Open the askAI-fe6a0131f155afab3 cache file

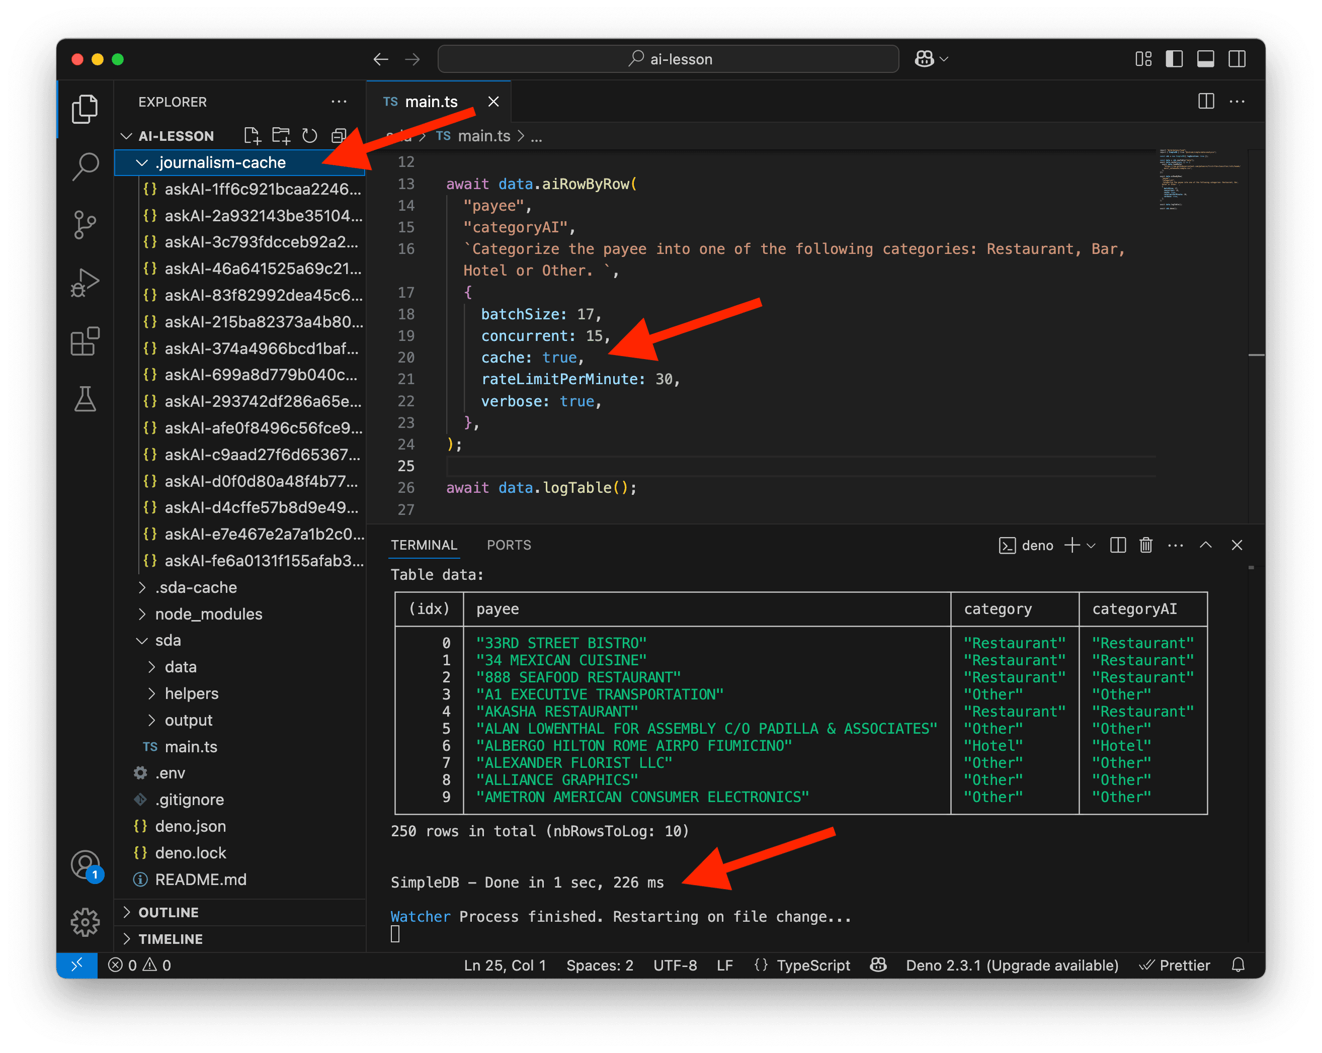point(240,560)
